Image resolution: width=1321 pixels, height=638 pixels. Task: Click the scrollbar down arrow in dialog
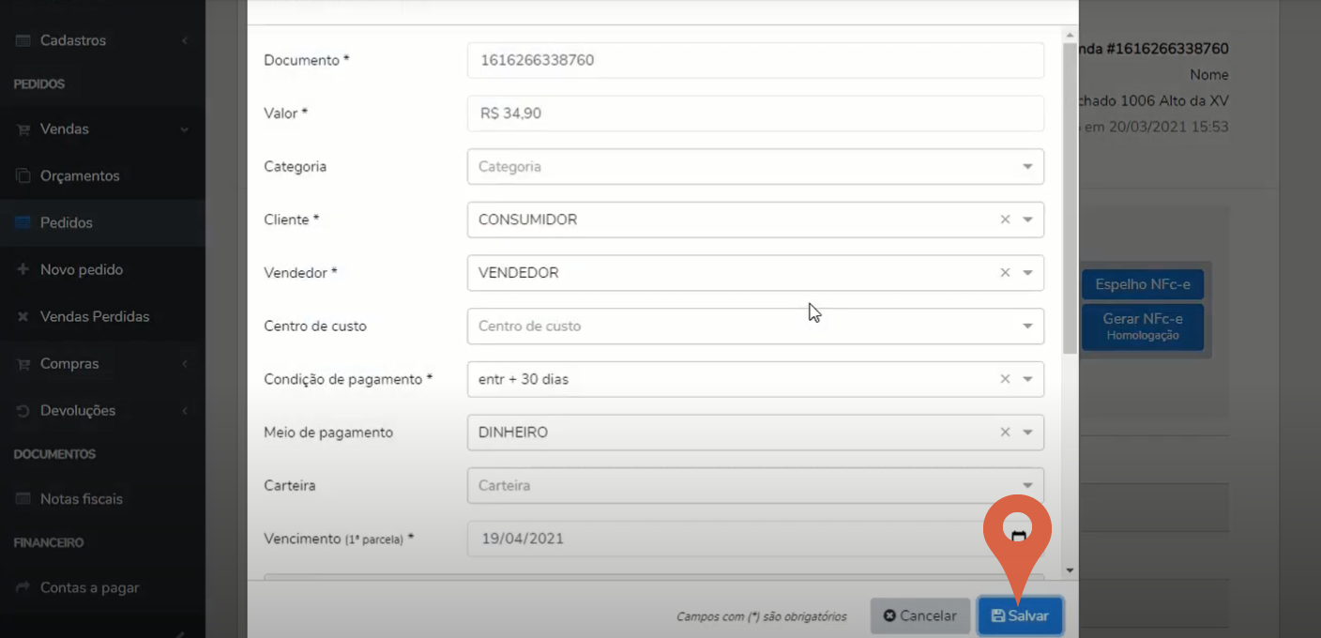1070,570
